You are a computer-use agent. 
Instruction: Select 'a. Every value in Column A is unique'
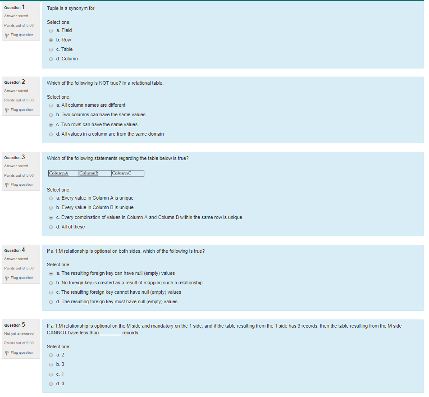tap(50, 198)
